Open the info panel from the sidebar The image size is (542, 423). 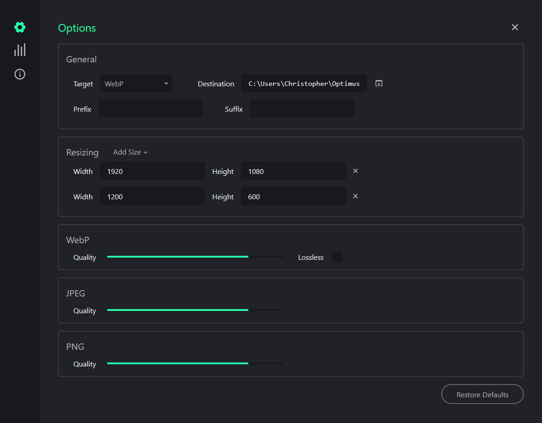coord(20,74)
